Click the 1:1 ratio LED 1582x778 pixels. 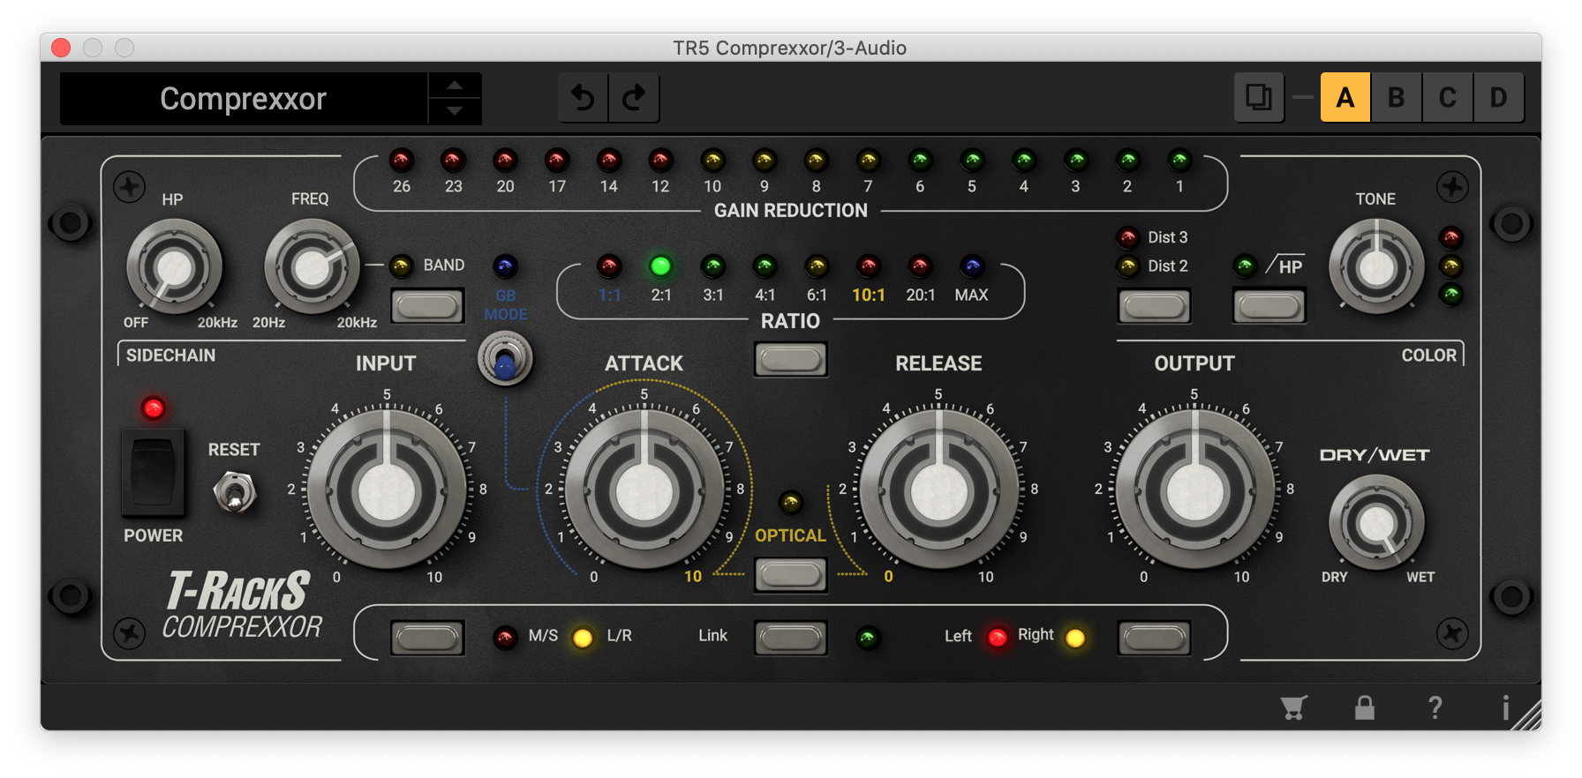(609, 266)
